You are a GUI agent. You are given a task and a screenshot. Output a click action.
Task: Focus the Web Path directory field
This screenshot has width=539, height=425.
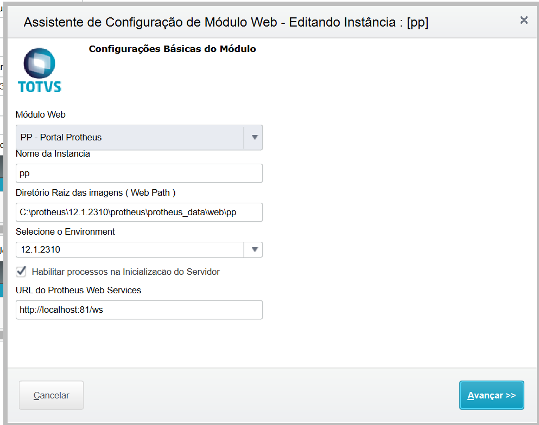tap(139, 212)
